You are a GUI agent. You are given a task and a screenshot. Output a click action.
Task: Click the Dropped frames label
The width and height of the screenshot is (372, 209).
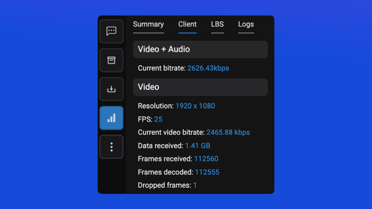[165, 185]
